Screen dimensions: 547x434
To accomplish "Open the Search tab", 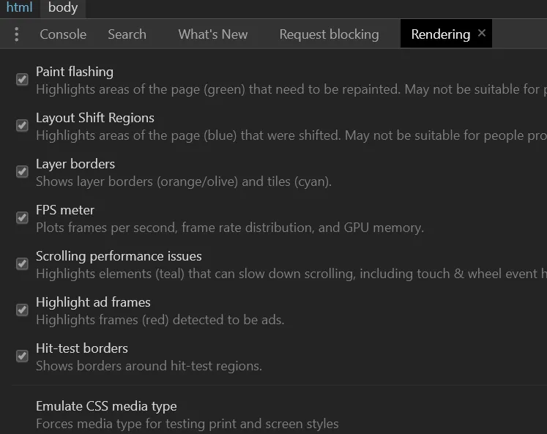I will 127,34.
